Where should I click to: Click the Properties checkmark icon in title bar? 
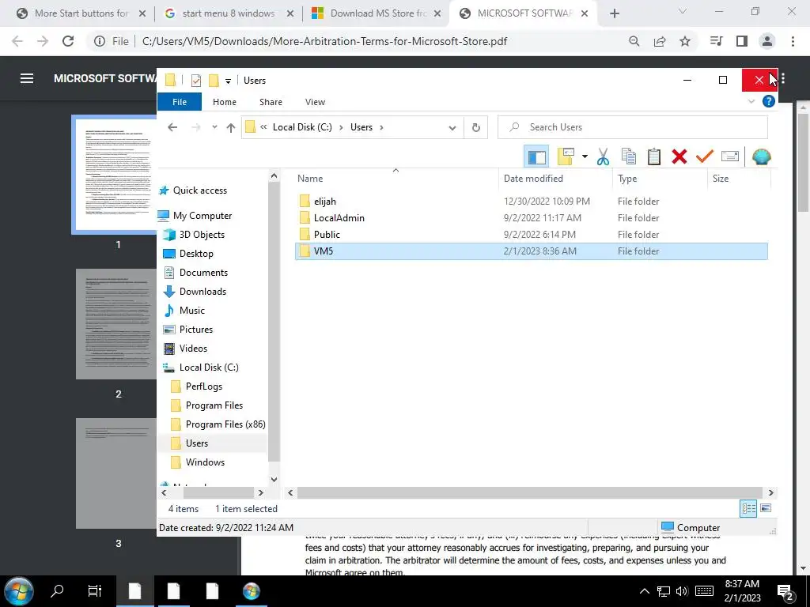196,80
